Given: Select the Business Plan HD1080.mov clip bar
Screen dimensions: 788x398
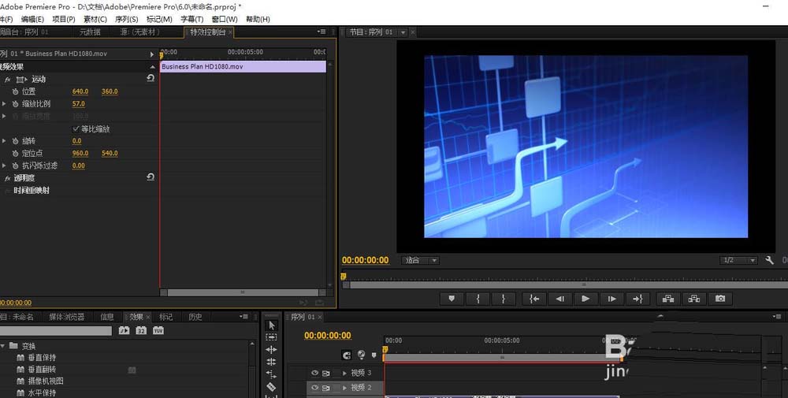Looking at the screenshot, I should 243,67.
